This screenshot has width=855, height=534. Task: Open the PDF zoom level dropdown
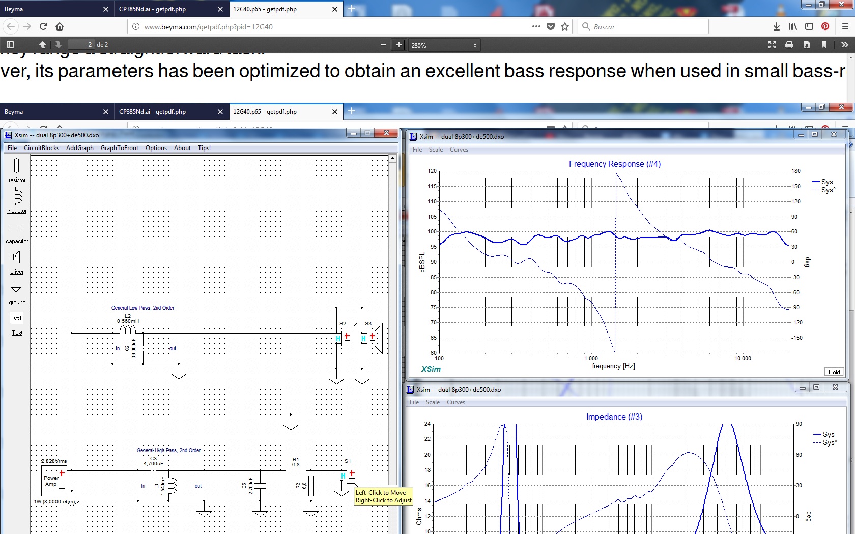(x=444, y=45)
